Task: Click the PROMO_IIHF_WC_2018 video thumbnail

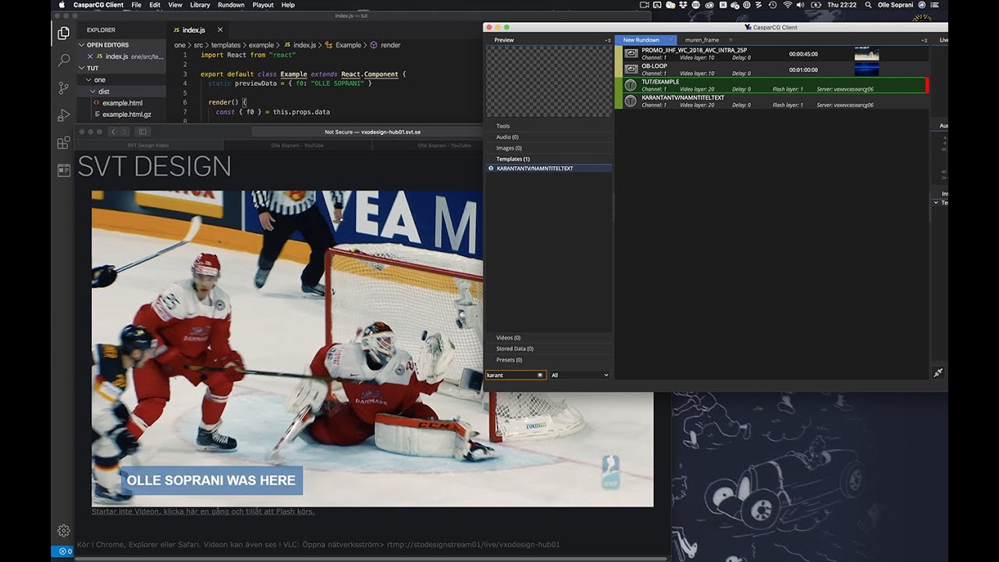Action: 867,54
